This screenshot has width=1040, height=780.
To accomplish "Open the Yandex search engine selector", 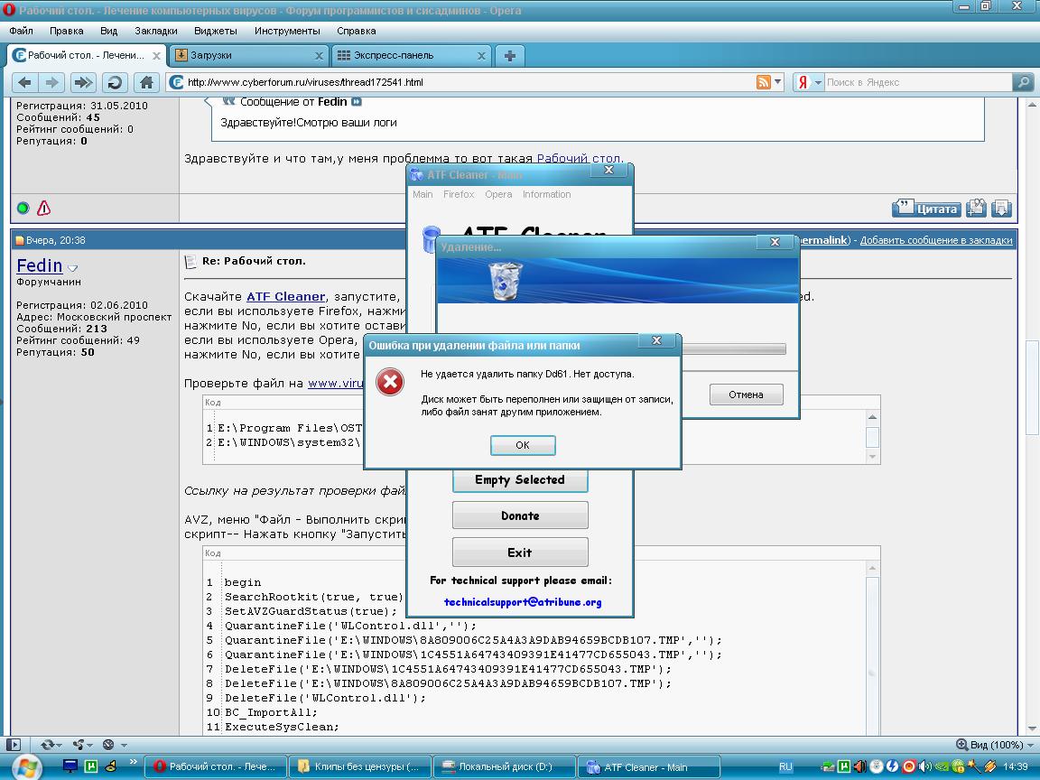I will [x=809, y=82].
